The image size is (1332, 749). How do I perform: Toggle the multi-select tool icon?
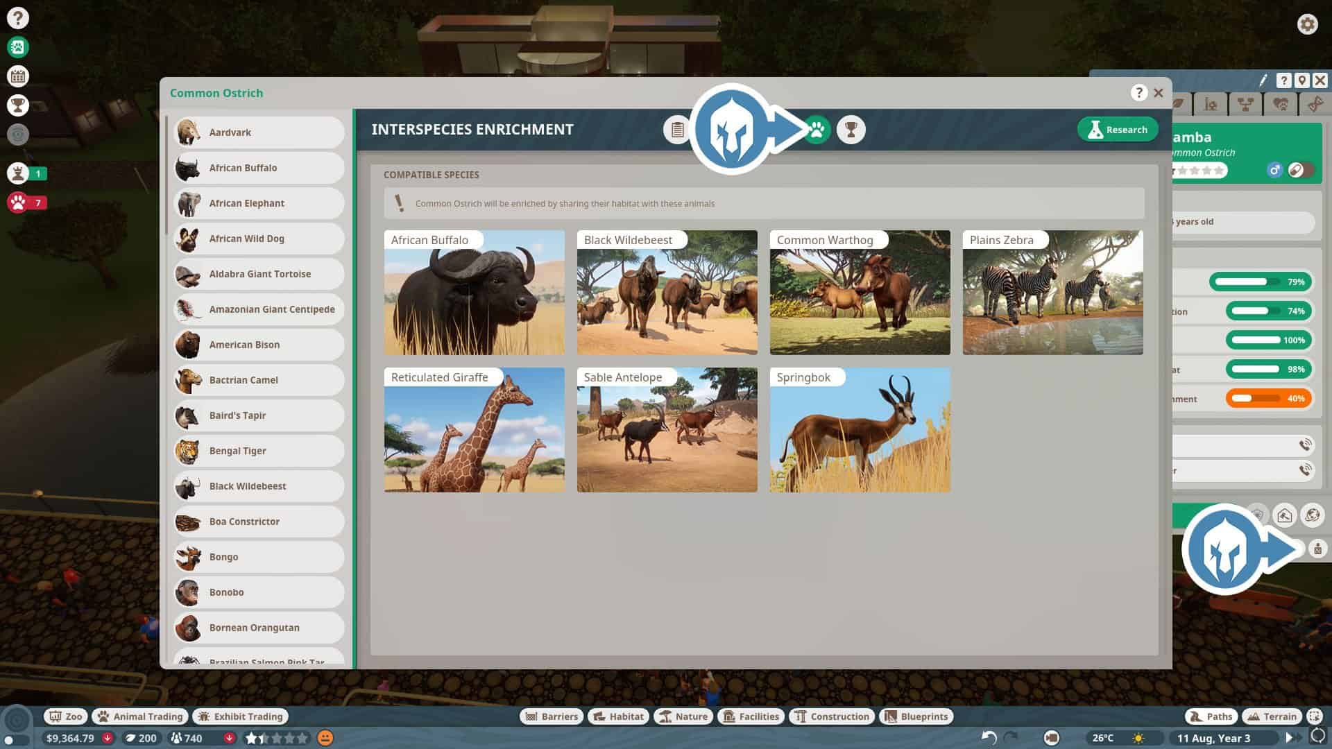1315,716
